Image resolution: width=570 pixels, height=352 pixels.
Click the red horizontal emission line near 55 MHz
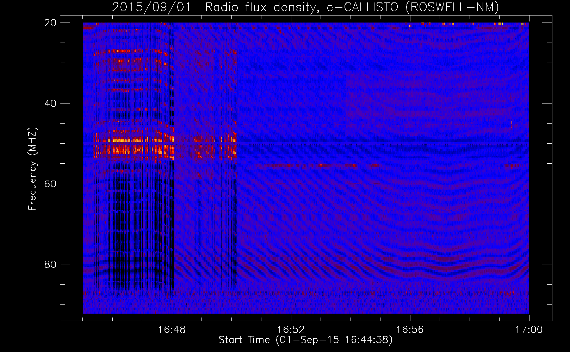pos(317,166)
